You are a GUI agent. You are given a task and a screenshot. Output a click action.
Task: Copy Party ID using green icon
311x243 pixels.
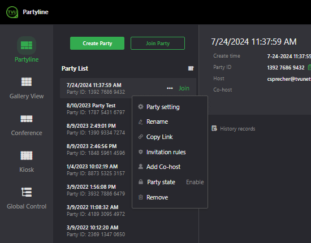[x=309, y=67]
